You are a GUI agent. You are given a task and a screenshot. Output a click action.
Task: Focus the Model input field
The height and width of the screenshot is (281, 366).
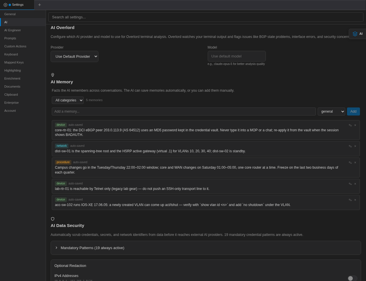[x=237, y=56]
